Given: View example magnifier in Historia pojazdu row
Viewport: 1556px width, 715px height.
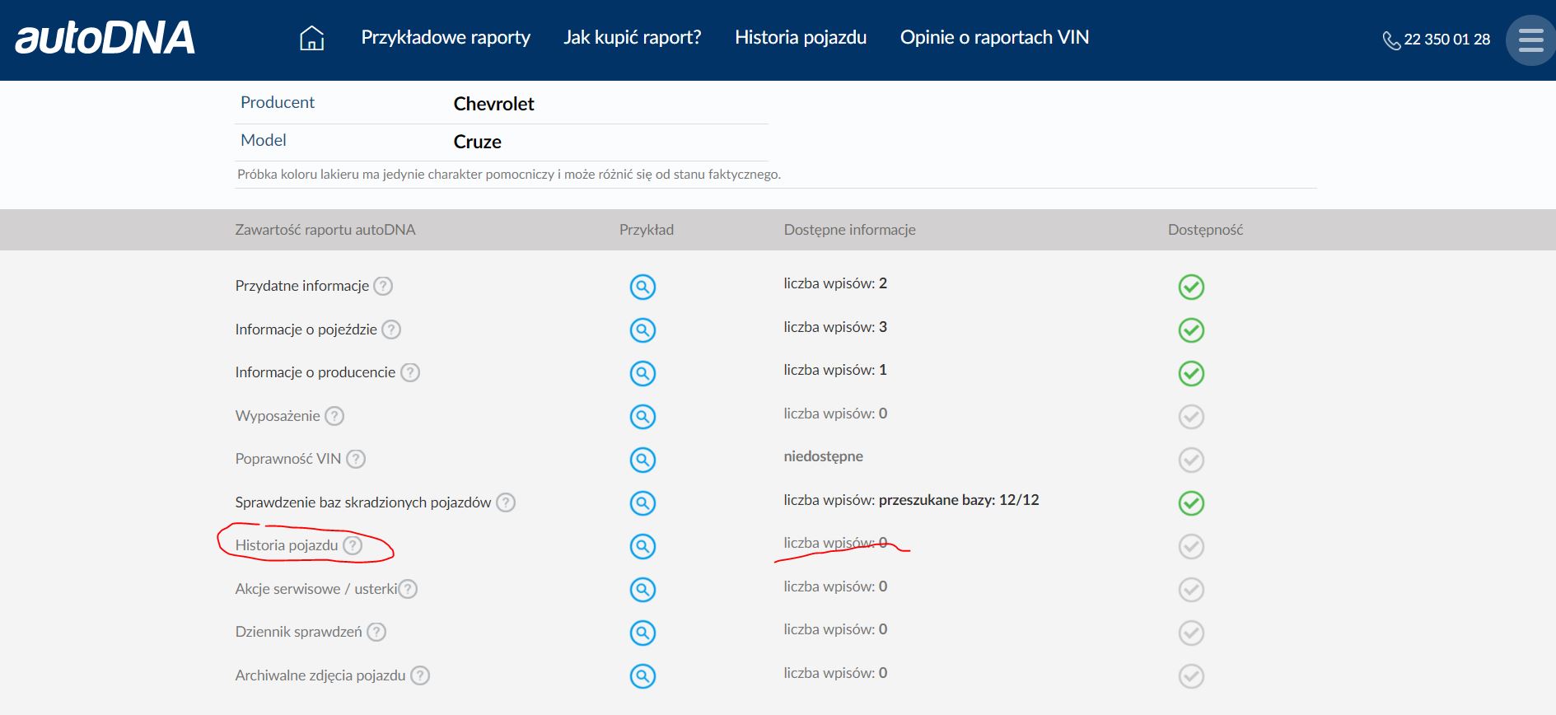Looking at the screenshot, I should (642, 546).
